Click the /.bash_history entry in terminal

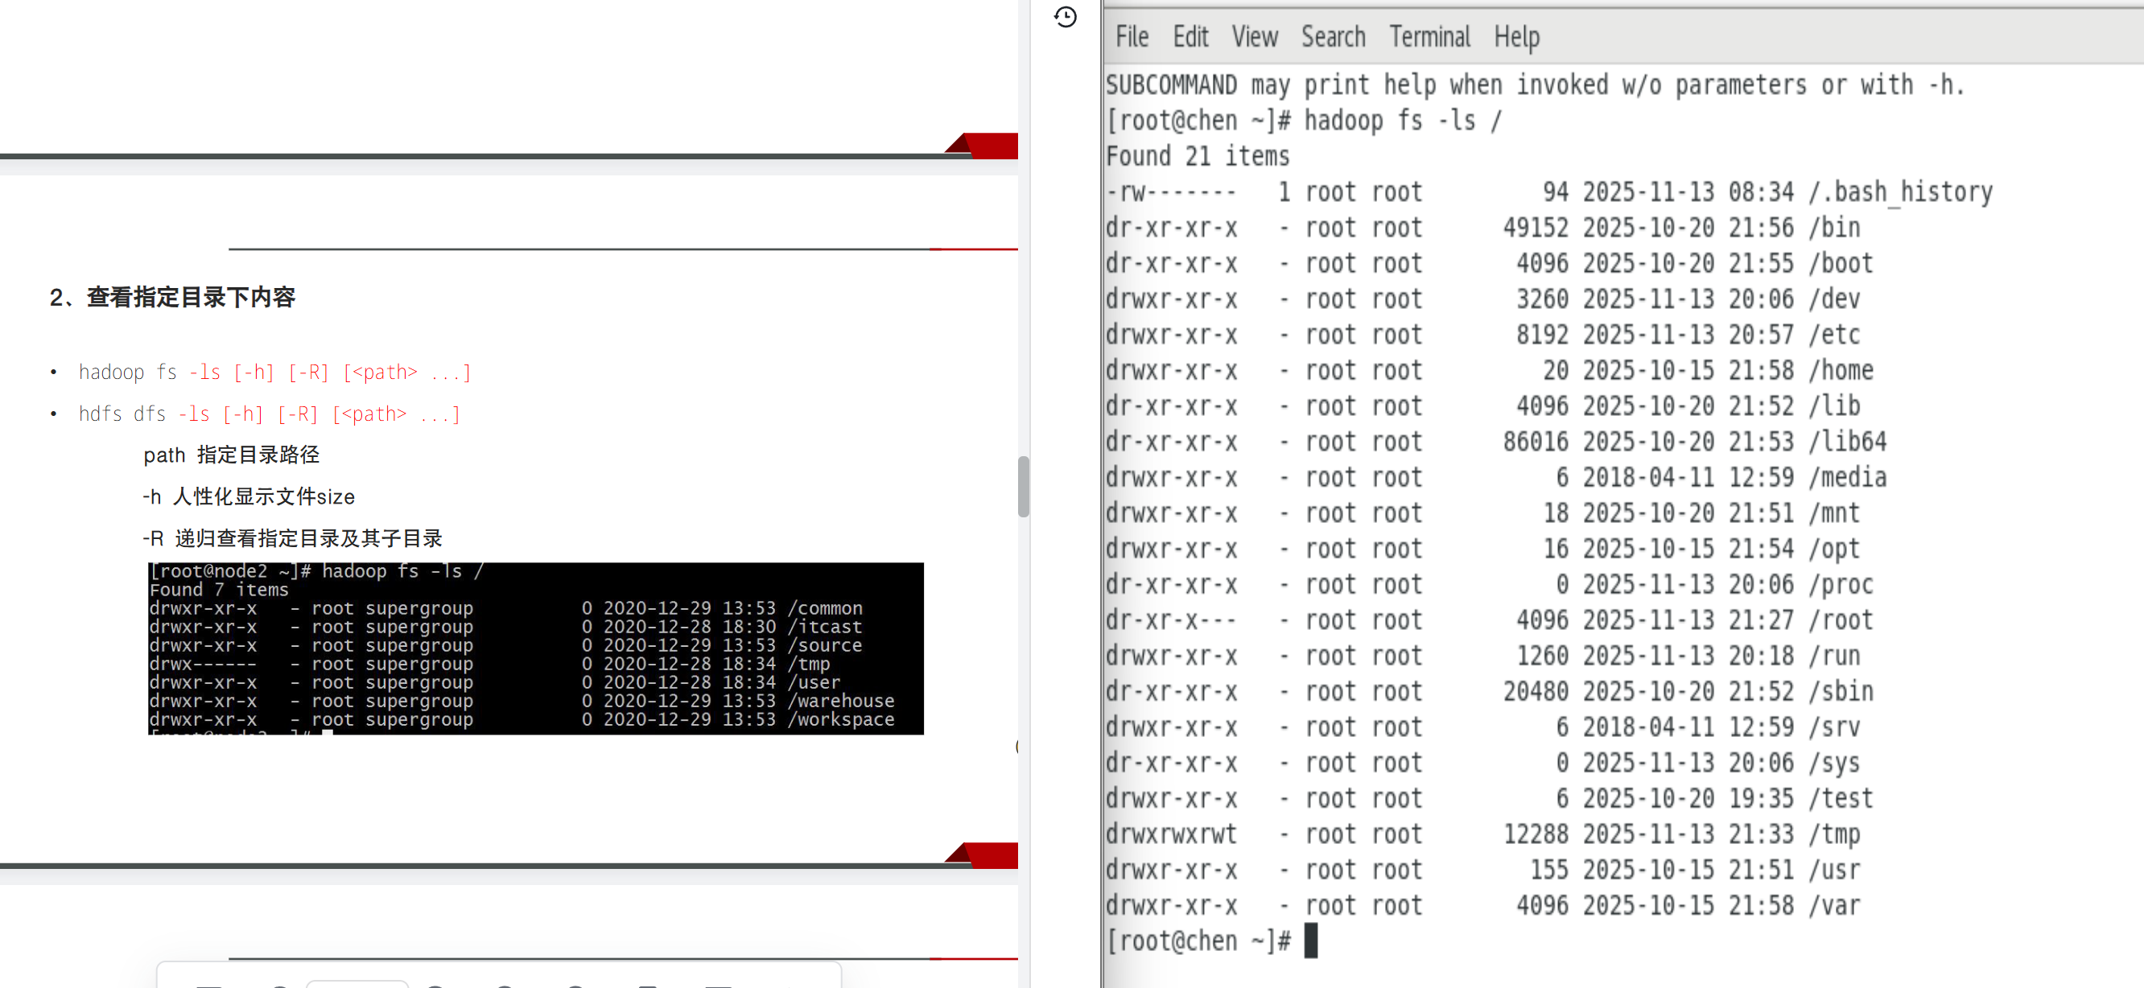[x=1899, y=192]
